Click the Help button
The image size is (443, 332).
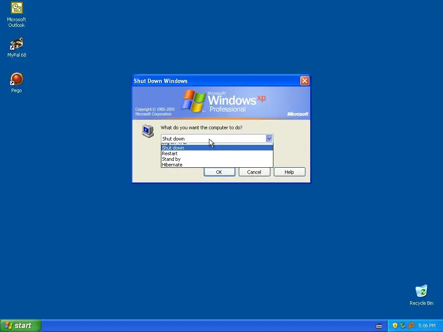point(289,172)
